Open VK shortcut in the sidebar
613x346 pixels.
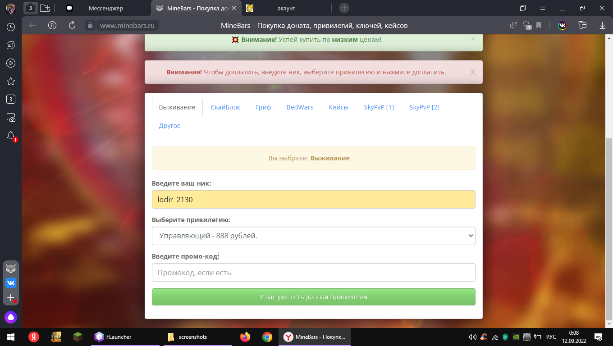(11, 283)
